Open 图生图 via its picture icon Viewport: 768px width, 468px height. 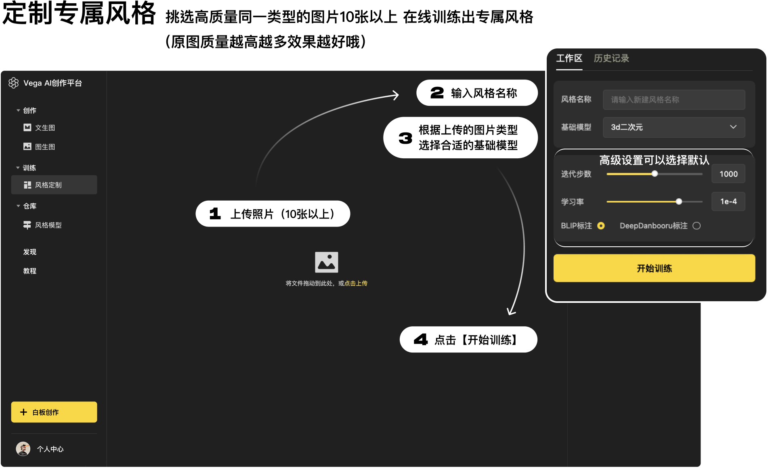click(27, 147)
